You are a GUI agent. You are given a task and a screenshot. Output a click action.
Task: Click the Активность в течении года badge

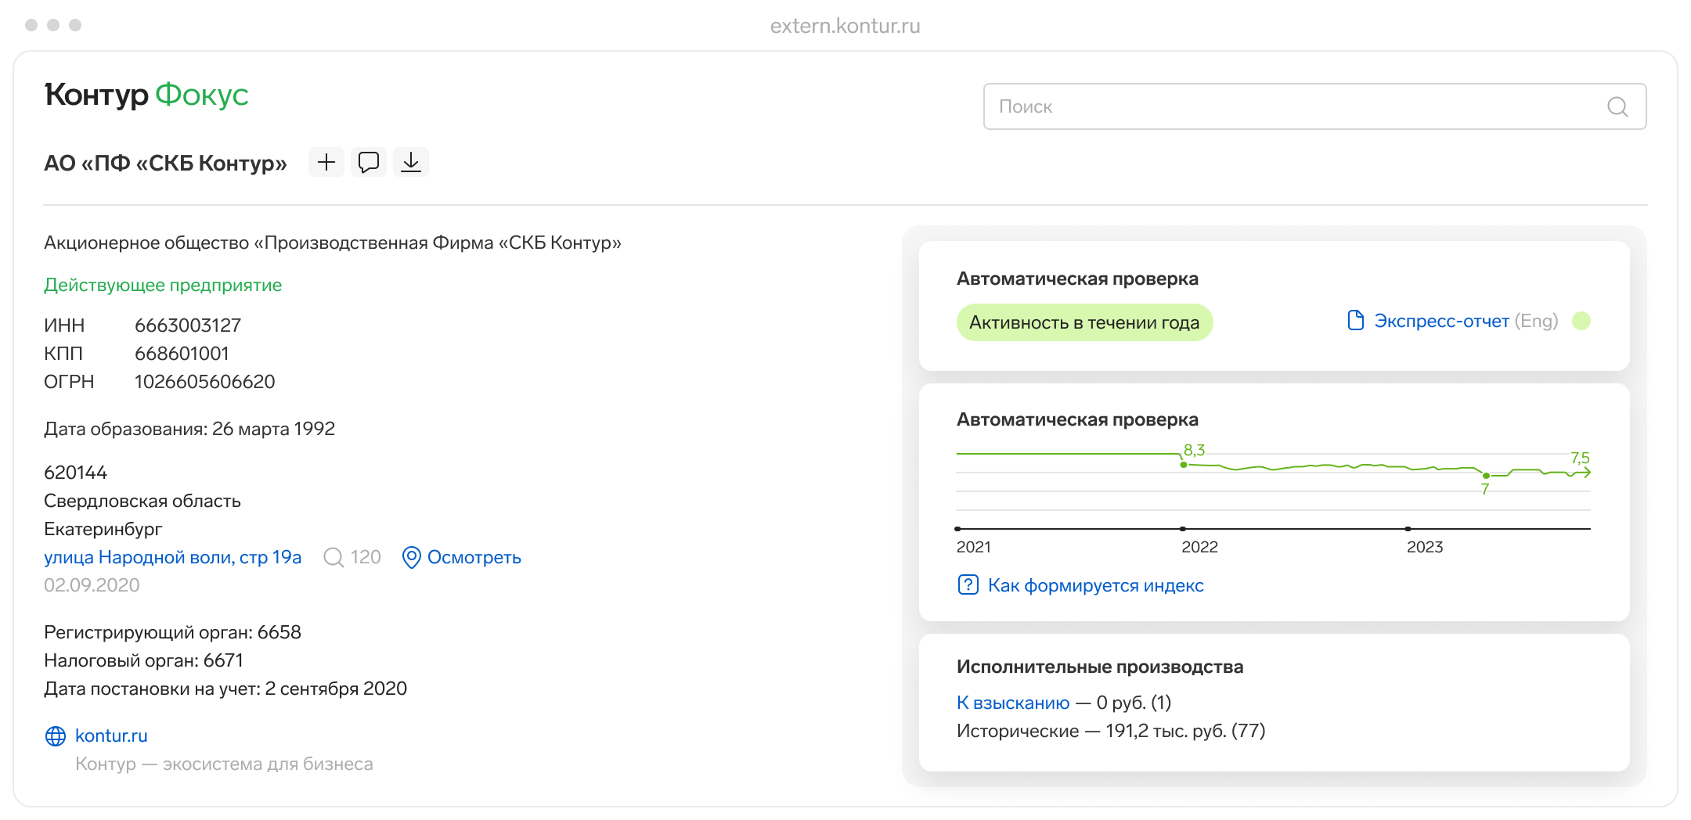coord(1084,322)
